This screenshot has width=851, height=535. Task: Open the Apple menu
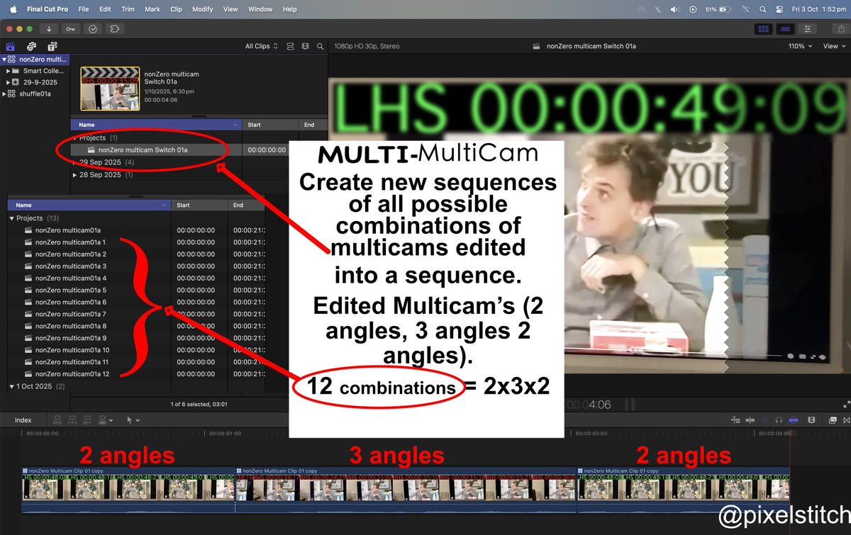pyautogui.click(x=13, y=9)
